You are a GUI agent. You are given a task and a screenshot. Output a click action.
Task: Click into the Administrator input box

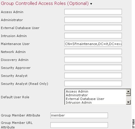(x=93, y=20)
